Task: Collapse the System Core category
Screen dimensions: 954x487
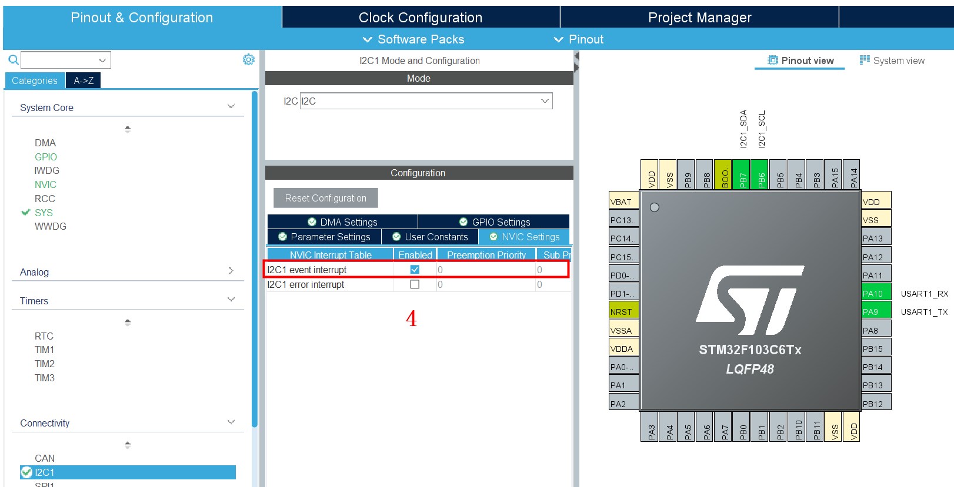Action: [231, 107]
